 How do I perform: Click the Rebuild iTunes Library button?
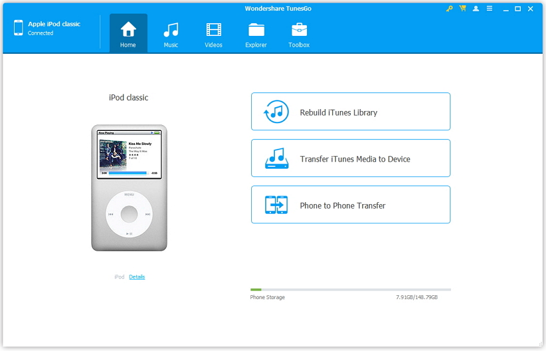[x=350, y=112]
